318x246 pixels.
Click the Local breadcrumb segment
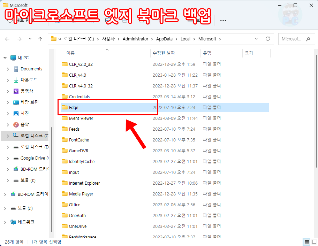(x=185, y=39)
